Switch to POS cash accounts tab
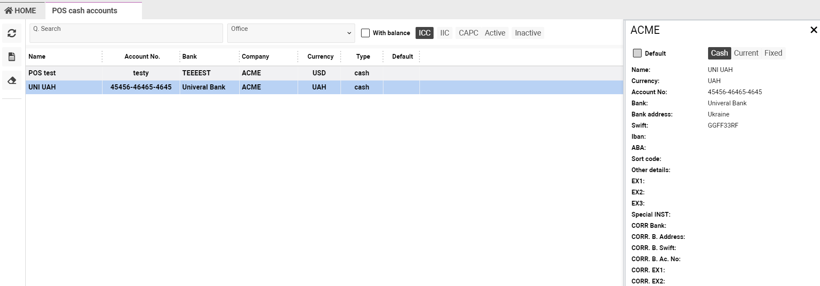 (x=84, y=11)
